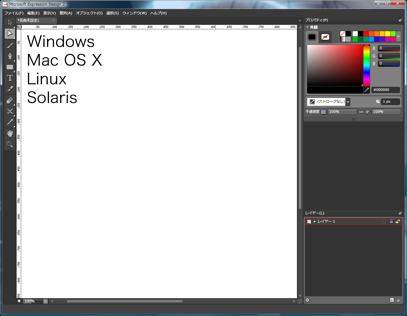Viewport: 407px width, 316px height.
Task: Click the ruler origin Px corner box
Action: (18, 27)
